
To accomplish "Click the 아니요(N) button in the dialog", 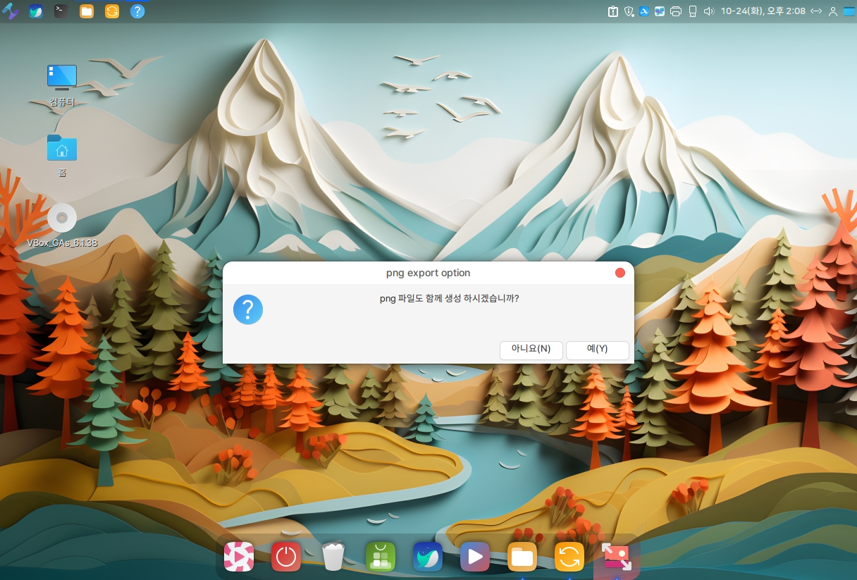I will coord(531,350).
